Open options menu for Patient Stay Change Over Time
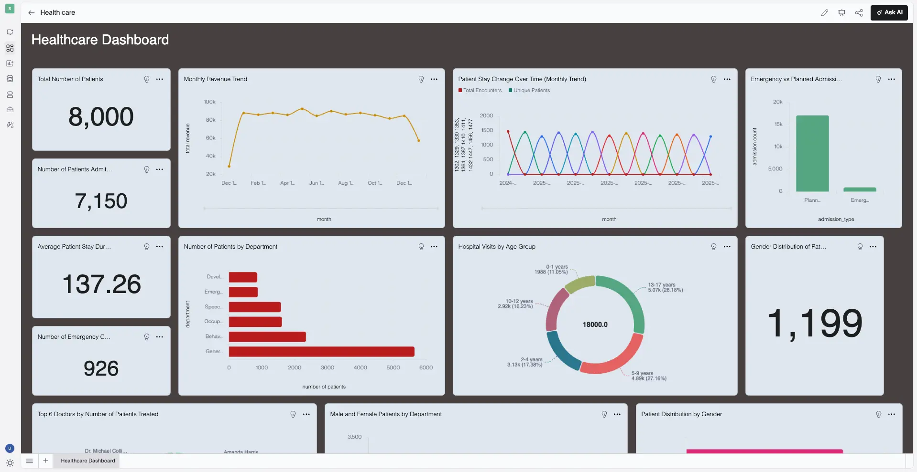 click(x=727, y=79)
